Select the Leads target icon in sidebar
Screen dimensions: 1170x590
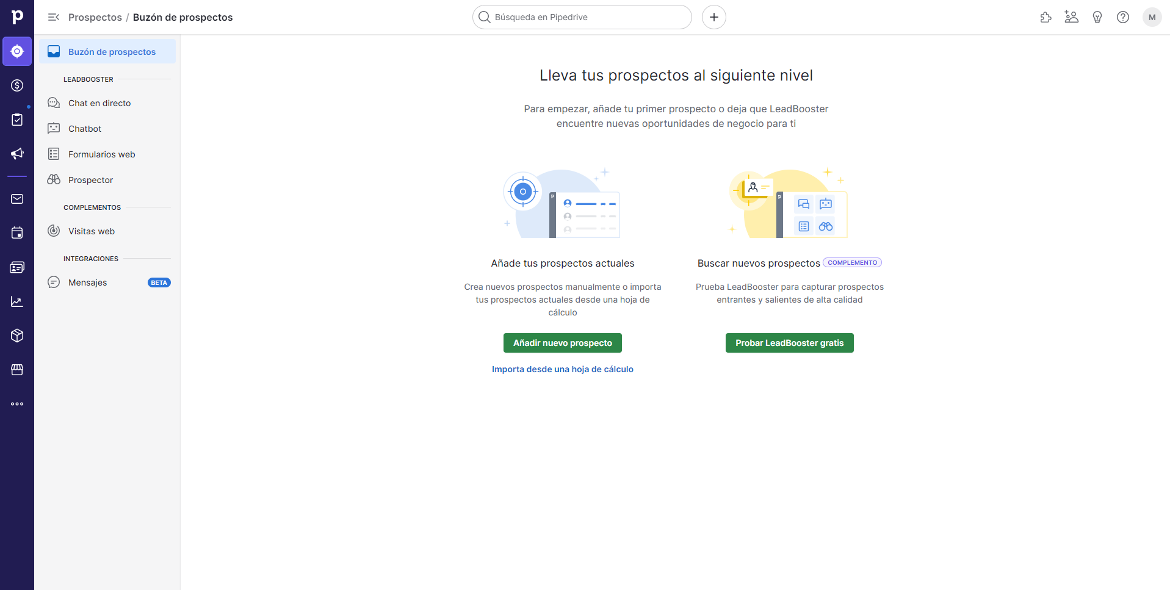point(16,51)
